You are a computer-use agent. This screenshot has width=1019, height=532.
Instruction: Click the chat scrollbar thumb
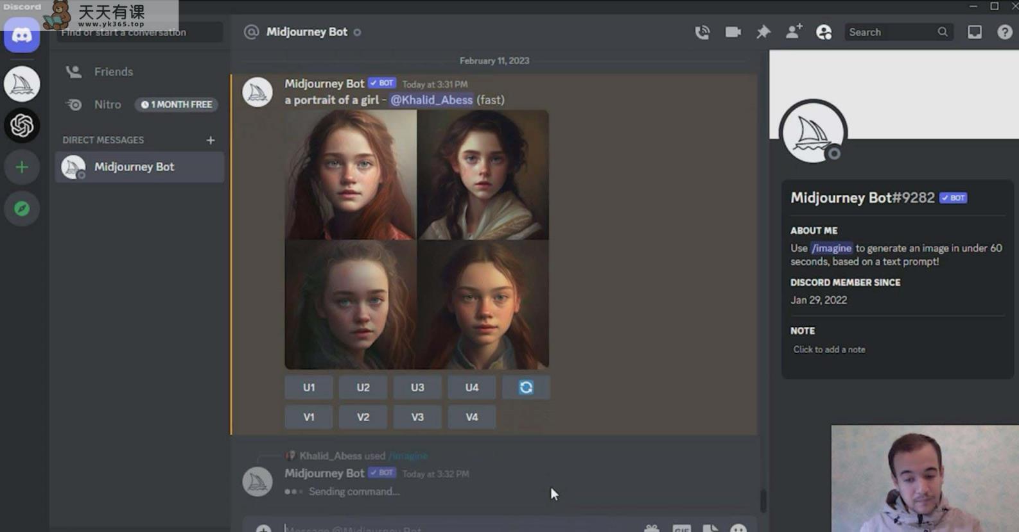tap(763, 501)
